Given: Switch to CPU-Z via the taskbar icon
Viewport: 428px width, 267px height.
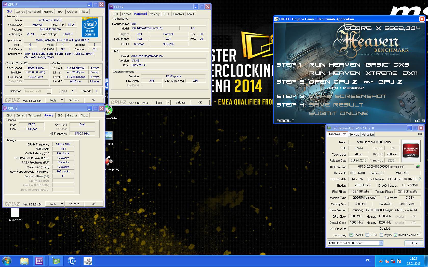Looking at the screenshot, I should coord(39,261).
